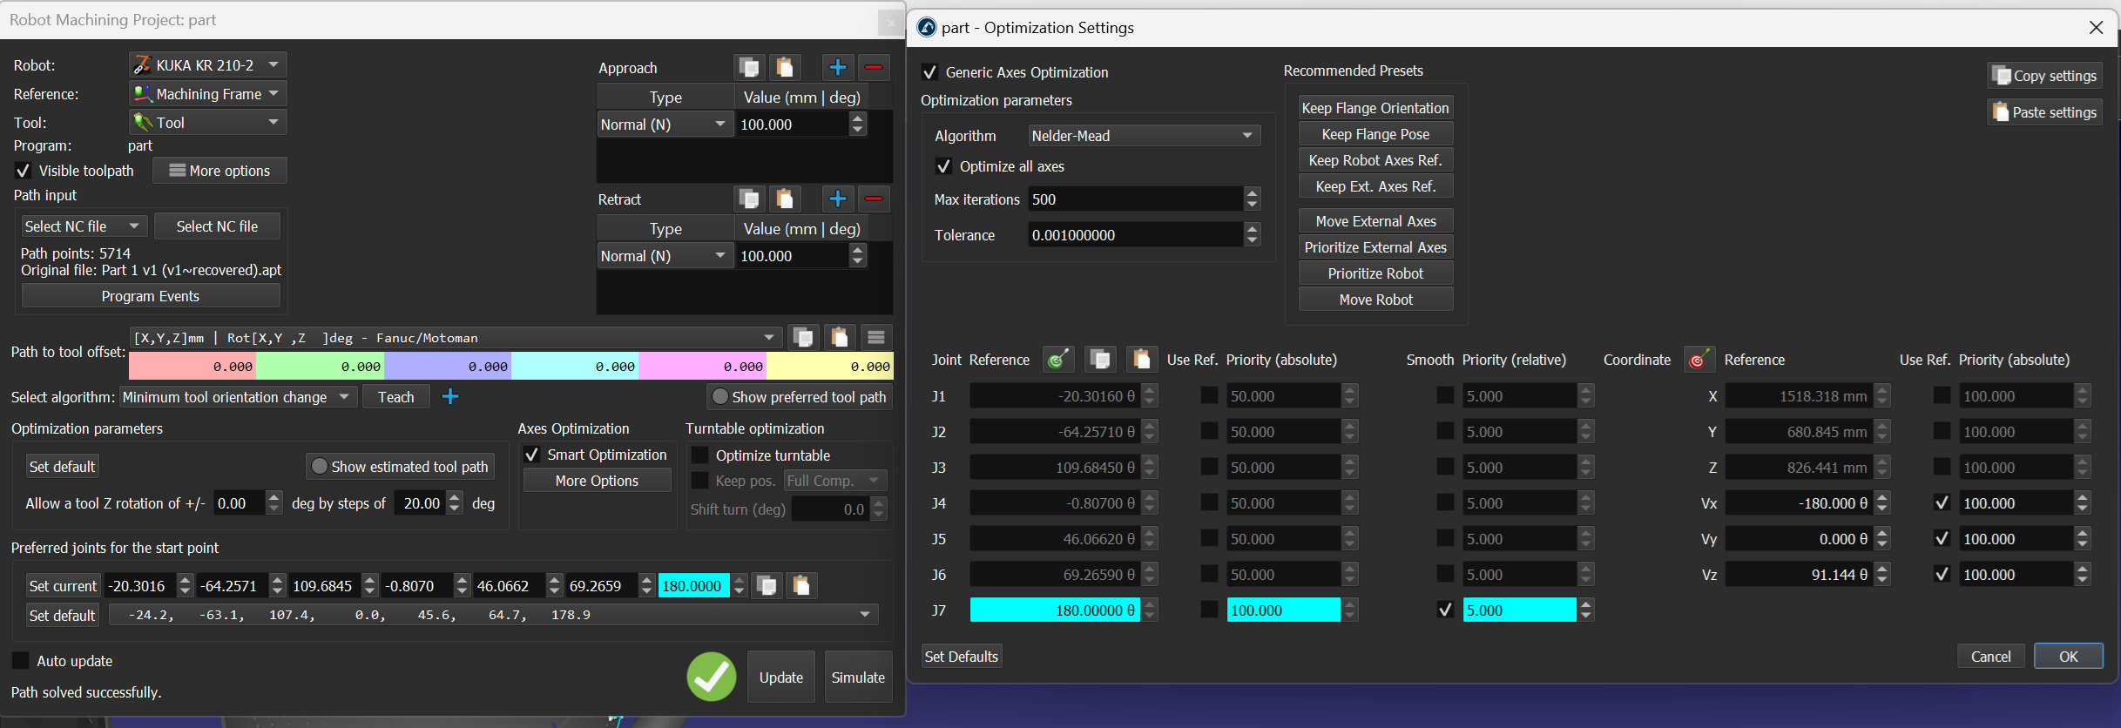Click the Program Events button
This screenshot has width=2121, height=728.
click(151, 296)
